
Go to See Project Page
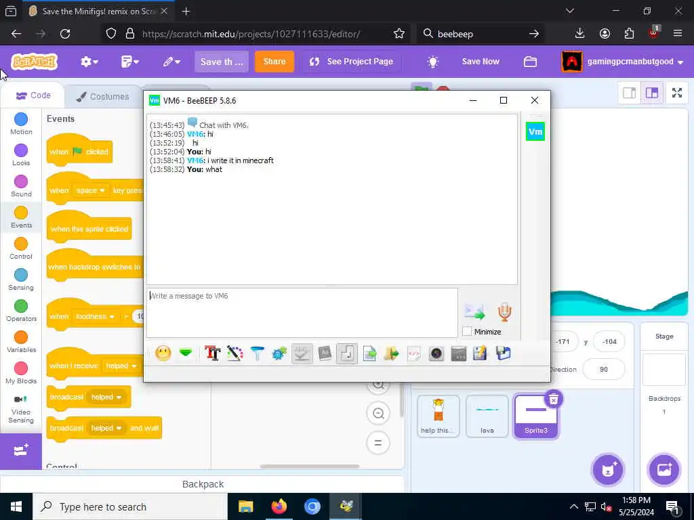(351, 62)
